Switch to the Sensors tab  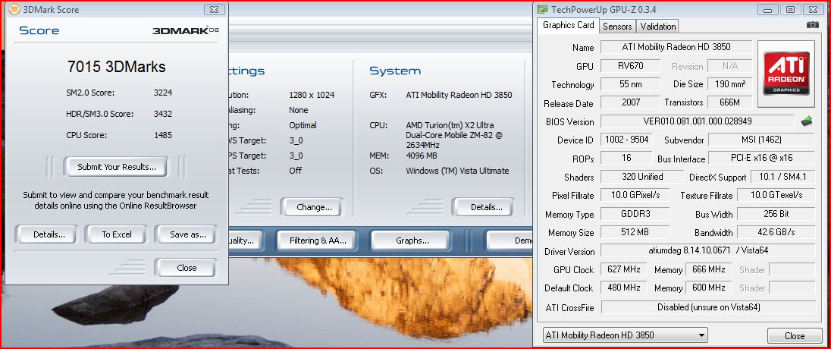coord(617,26)
